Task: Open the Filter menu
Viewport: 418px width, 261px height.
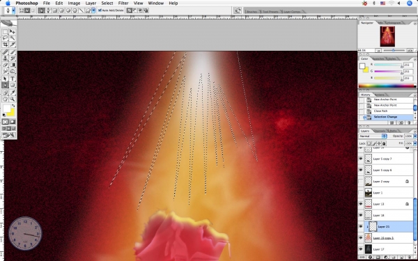Action: (x=123, y=3)
